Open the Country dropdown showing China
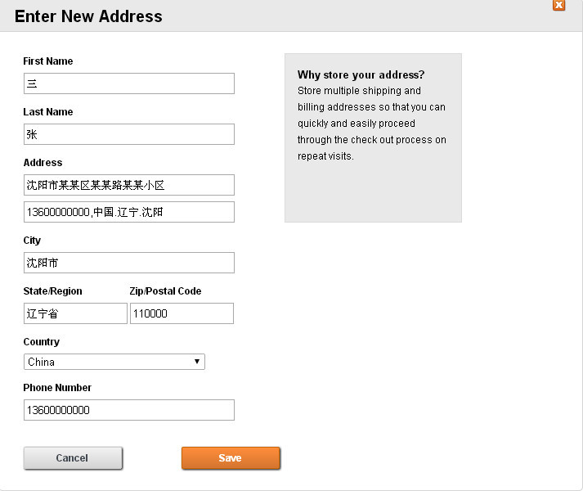This screenshot has height=491, width=583. tap(114, 362)
